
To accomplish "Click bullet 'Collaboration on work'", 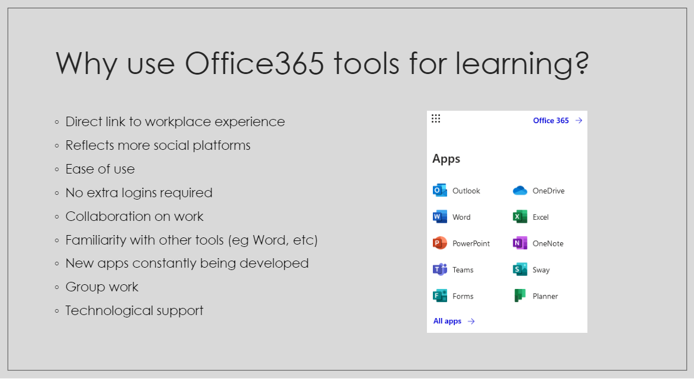I will tap(134, 216).
